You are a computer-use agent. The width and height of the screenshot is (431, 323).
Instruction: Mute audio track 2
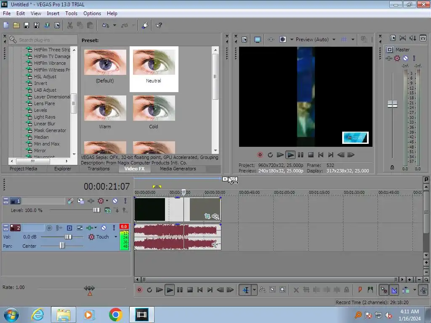point(104,228)
